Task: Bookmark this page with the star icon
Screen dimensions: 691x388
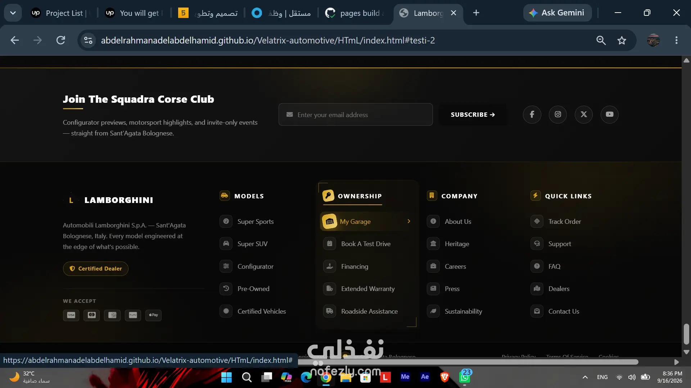Action: click(x=622, y=40)
